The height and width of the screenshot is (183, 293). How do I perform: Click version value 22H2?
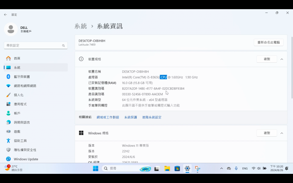pyautogui.click(x=126, y=151)
